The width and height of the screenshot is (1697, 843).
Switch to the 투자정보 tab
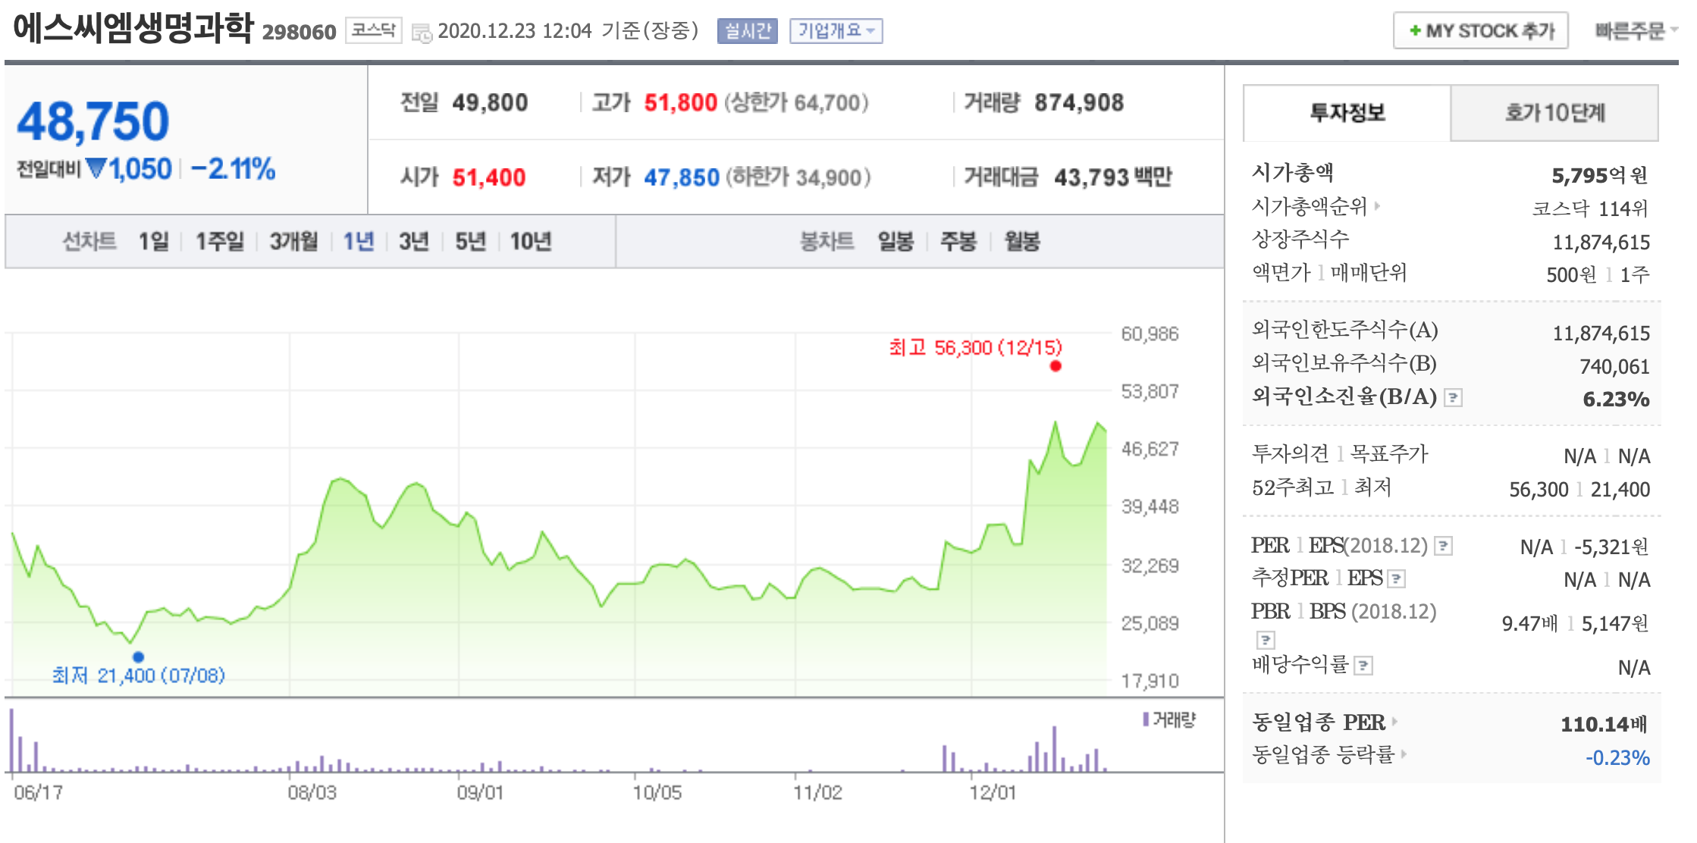tap(1347, 113)
